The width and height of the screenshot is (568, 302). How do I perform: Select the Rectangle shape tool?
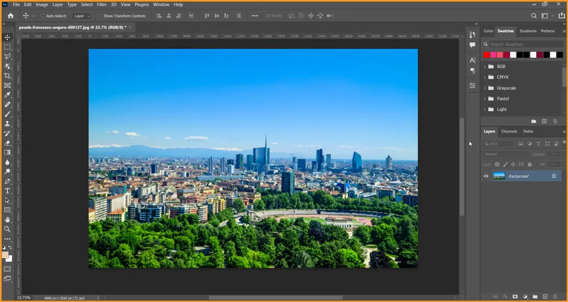point(7,210)
